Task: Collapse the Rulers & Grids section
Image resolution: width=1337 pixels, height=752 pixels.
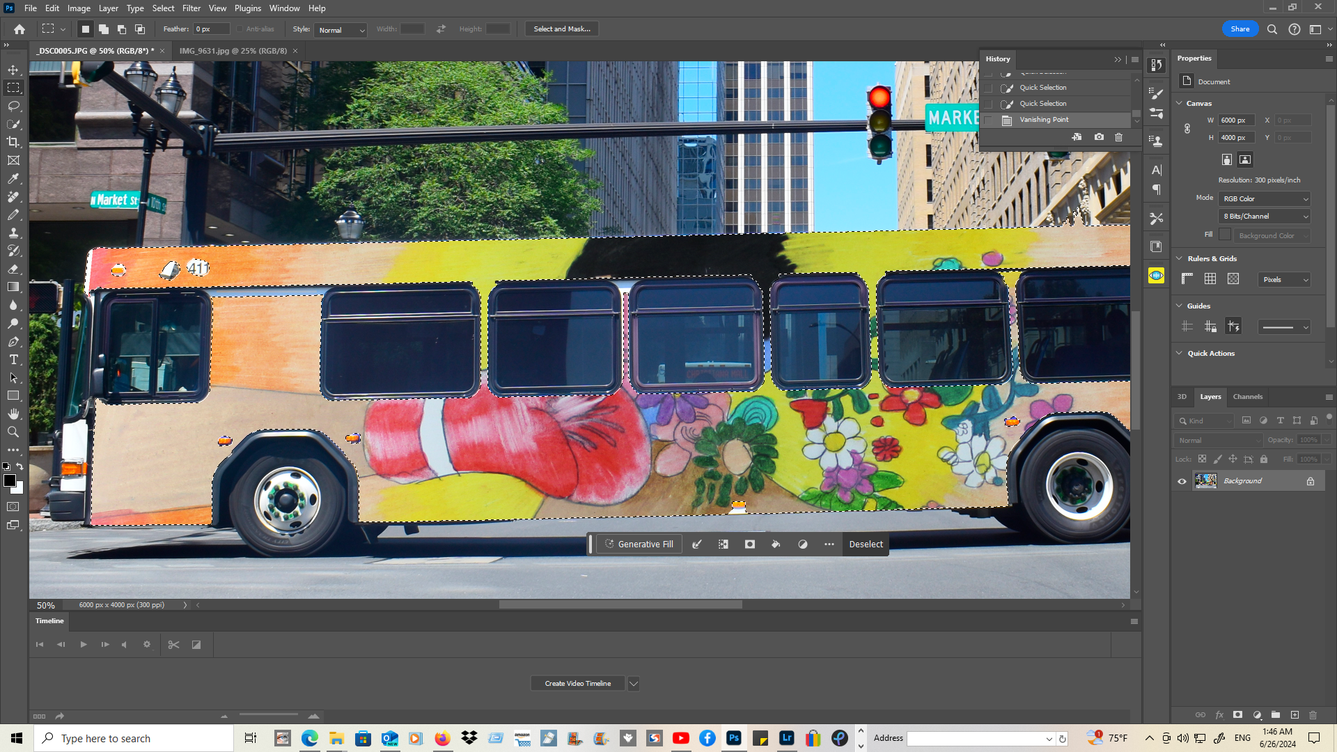Action: point(1180,258)
